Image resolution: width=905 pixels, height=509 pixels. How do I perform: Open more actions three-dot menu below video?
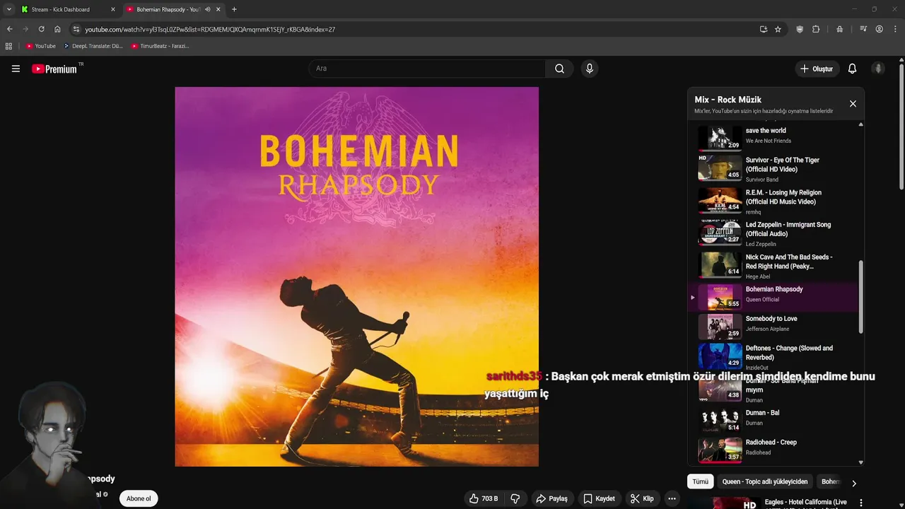tap(672, 498)
